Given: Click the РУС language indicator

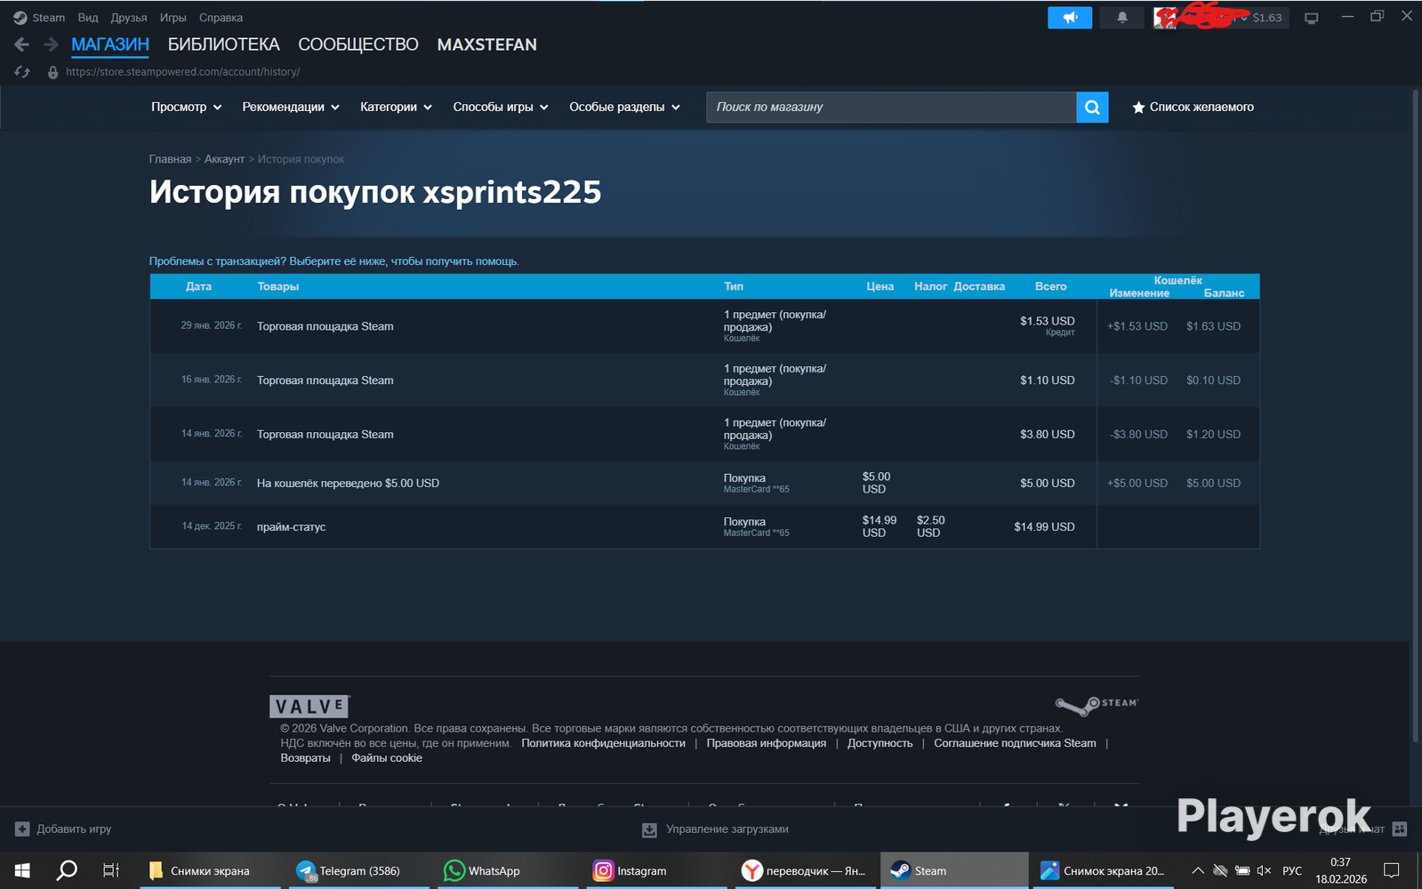Looking at the screenshot, I should point(1292,870).
